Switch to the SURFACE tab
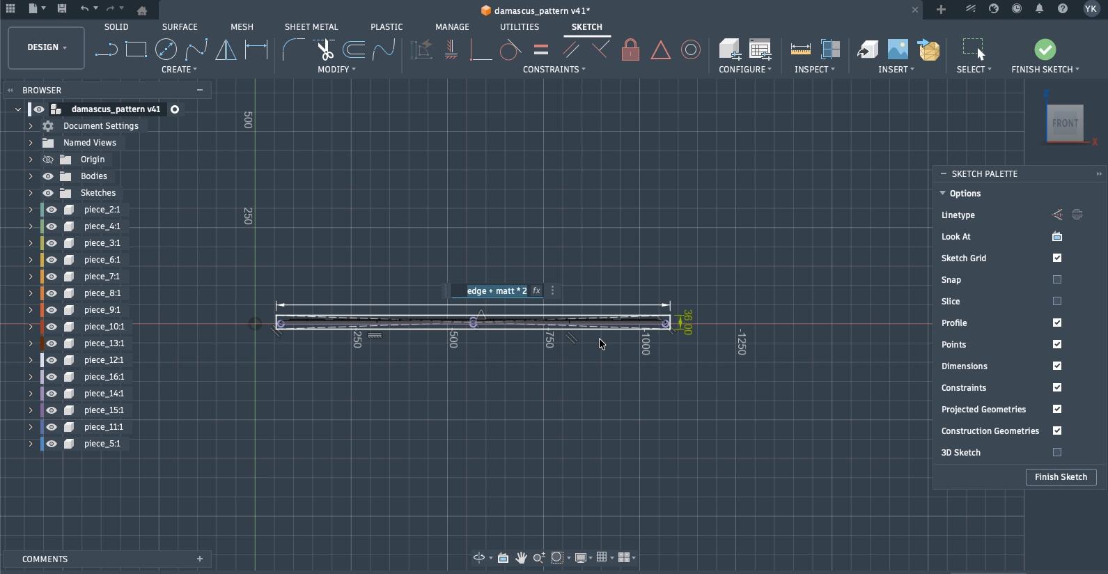Viewport: 1108px width, 574px height. (x=180, y=27)
